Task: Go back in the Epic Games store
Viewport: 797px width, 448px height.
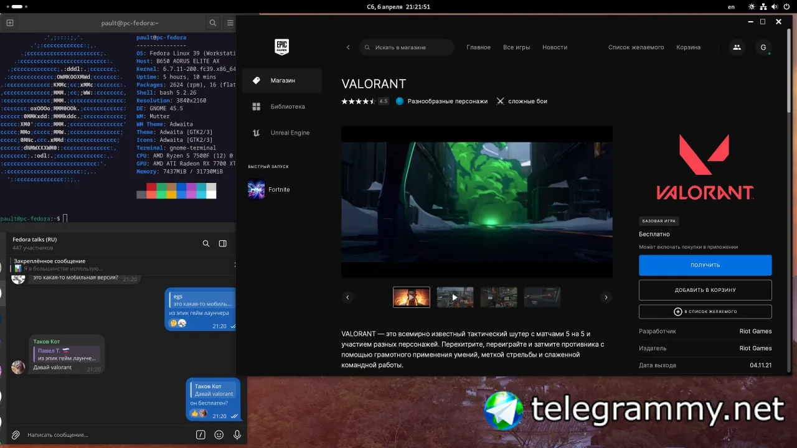Action: click(x=348, y=47)
